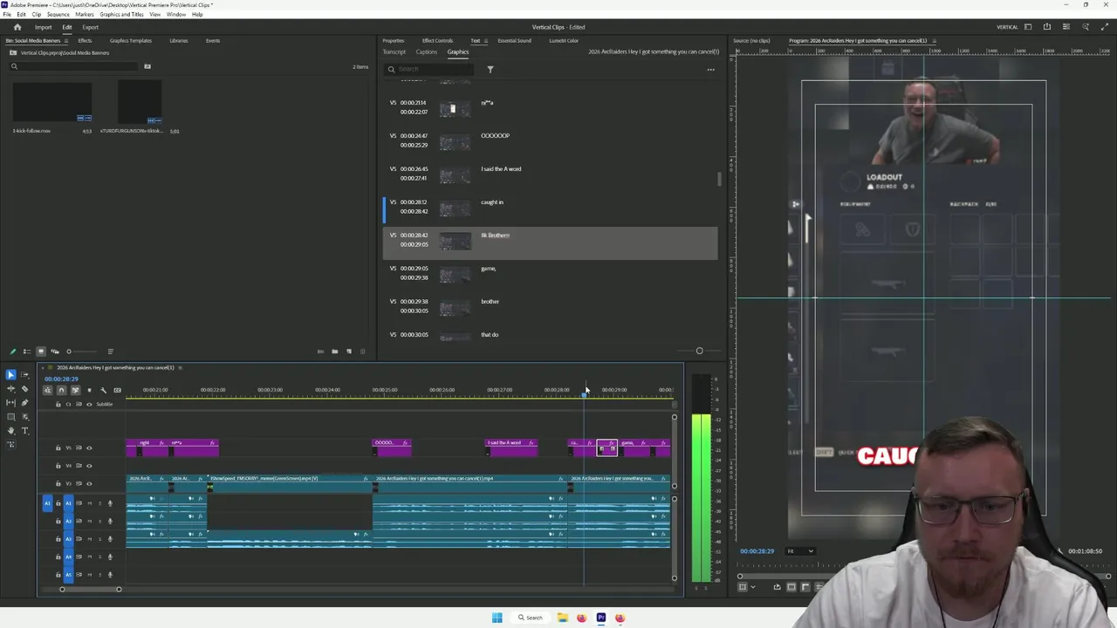Click the captions track options CC icon
This screenshot has height=628, width=1117.
117,390
